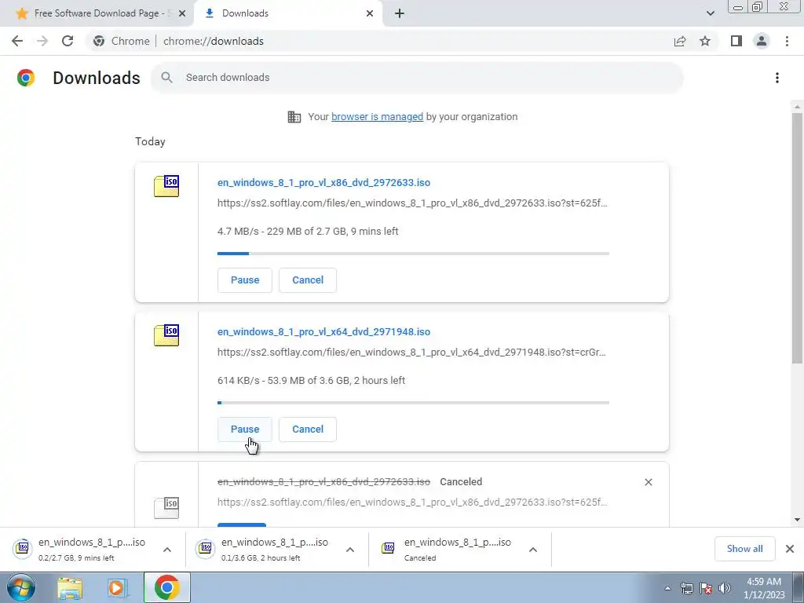Click the Today date heading
The height and width of the screenshot is (603, 804).
coord(150,141)
